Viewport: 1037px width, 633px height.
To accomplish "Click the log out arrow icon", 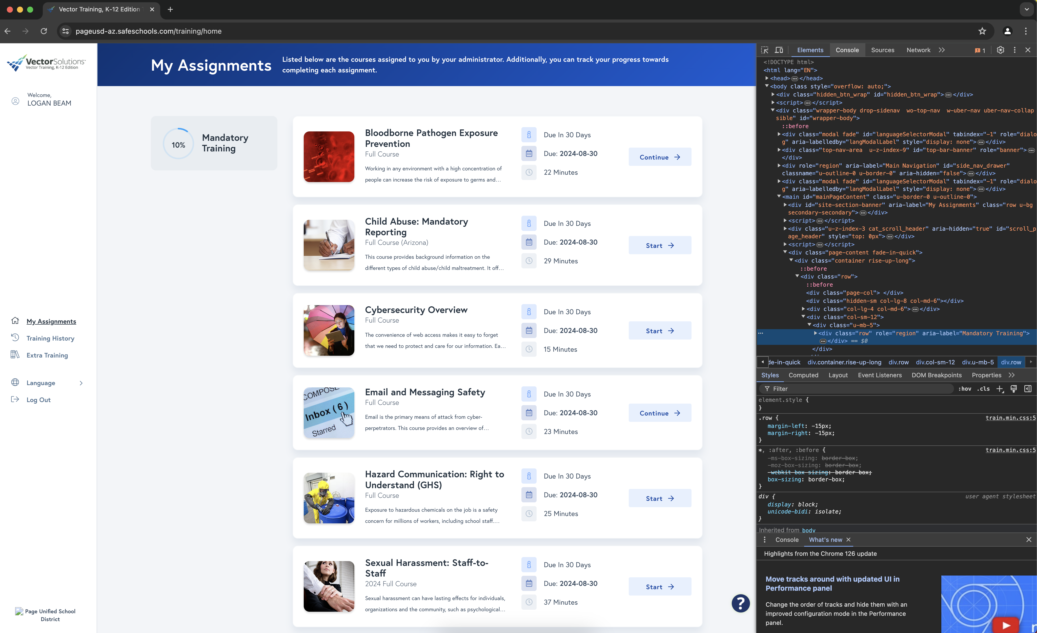I will point(15,399).
